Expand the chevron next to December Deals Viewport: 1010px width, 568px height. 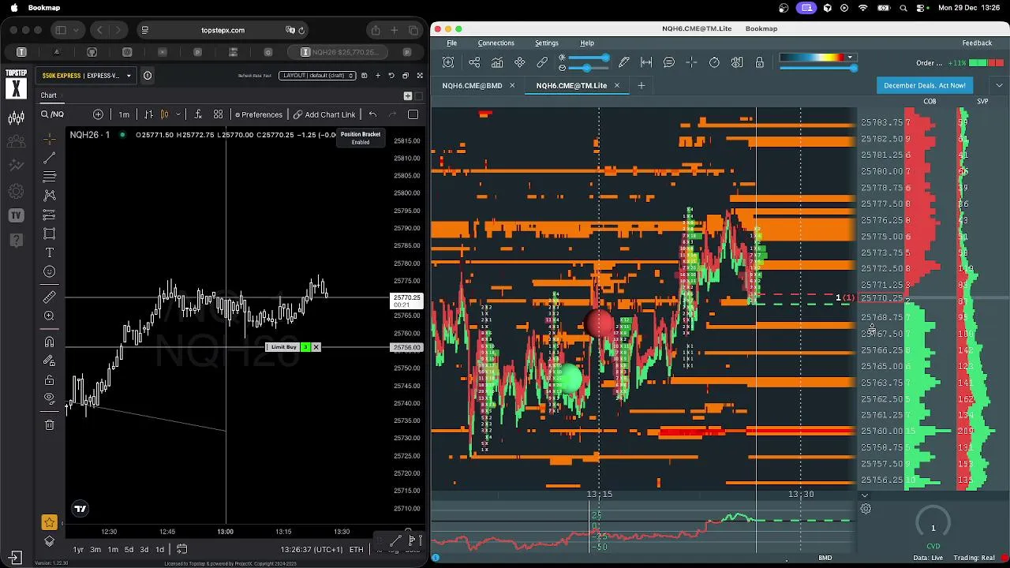tap(1000, 85)
